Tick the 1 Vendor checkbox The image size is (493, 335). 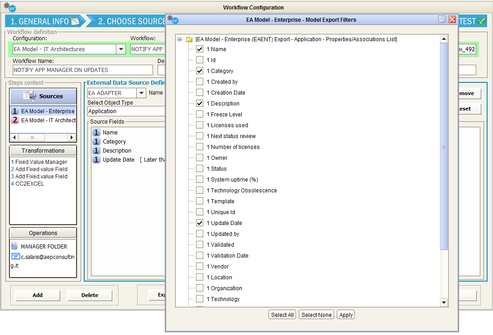coord(200,267)
